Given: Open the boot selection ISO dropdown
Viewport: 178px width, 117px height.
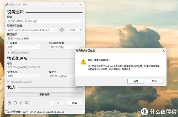Looking at the screenshot, I should click(32, 30).
